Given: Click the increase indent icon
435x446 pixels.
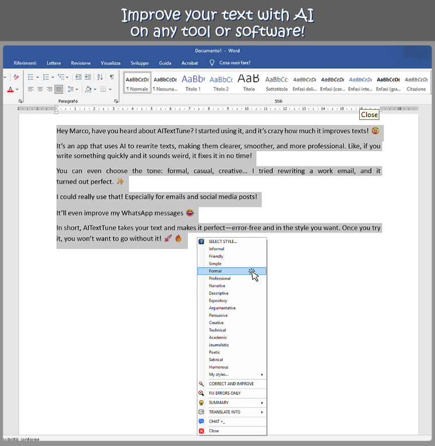Looking at the screenshot, I should point(88,77).
